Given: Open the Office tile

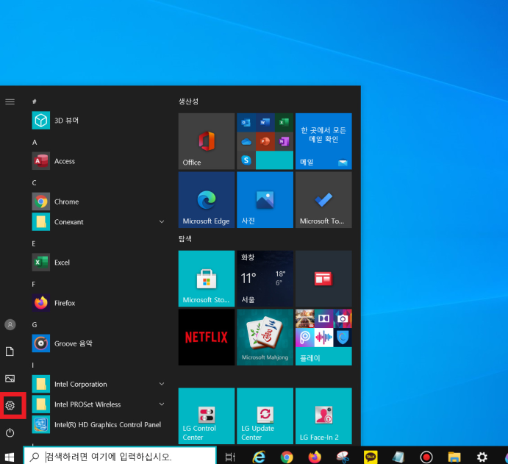Looking at the screenshot, I should tap(207, 141).
